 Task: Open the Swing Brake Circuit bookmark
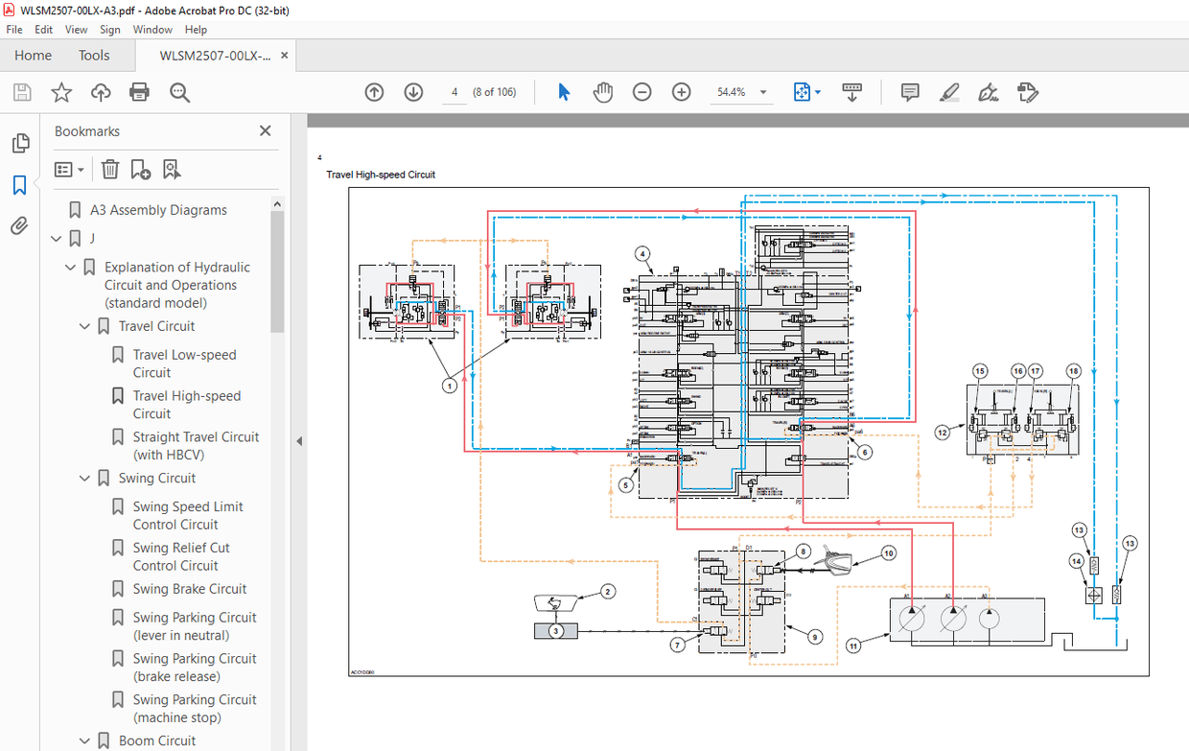click(x=187, y=588)
